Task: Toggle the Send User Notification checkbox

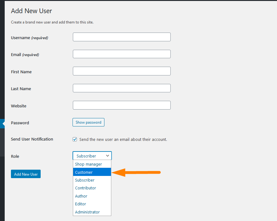Action: click(75, 139)
